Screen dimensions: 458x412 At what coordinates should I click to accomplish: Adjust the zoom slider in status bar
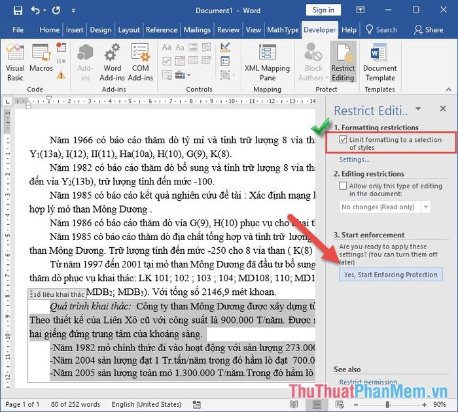[387, 404]
